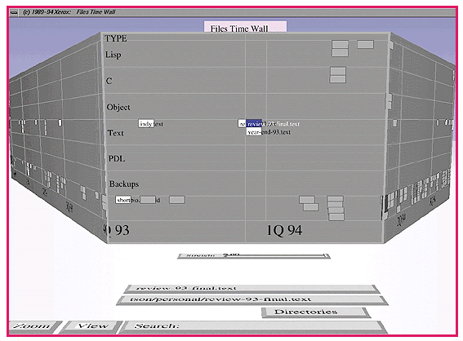Click the Lisp row label

click(113, 55)
